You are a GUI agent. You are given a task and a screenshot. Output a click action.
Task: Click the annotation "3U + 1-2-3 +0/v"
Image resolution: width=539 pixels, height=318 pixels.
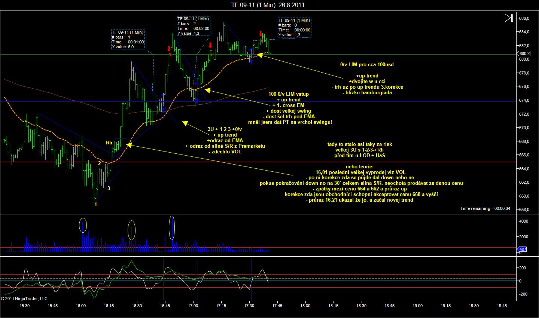[x=225, y=129]
